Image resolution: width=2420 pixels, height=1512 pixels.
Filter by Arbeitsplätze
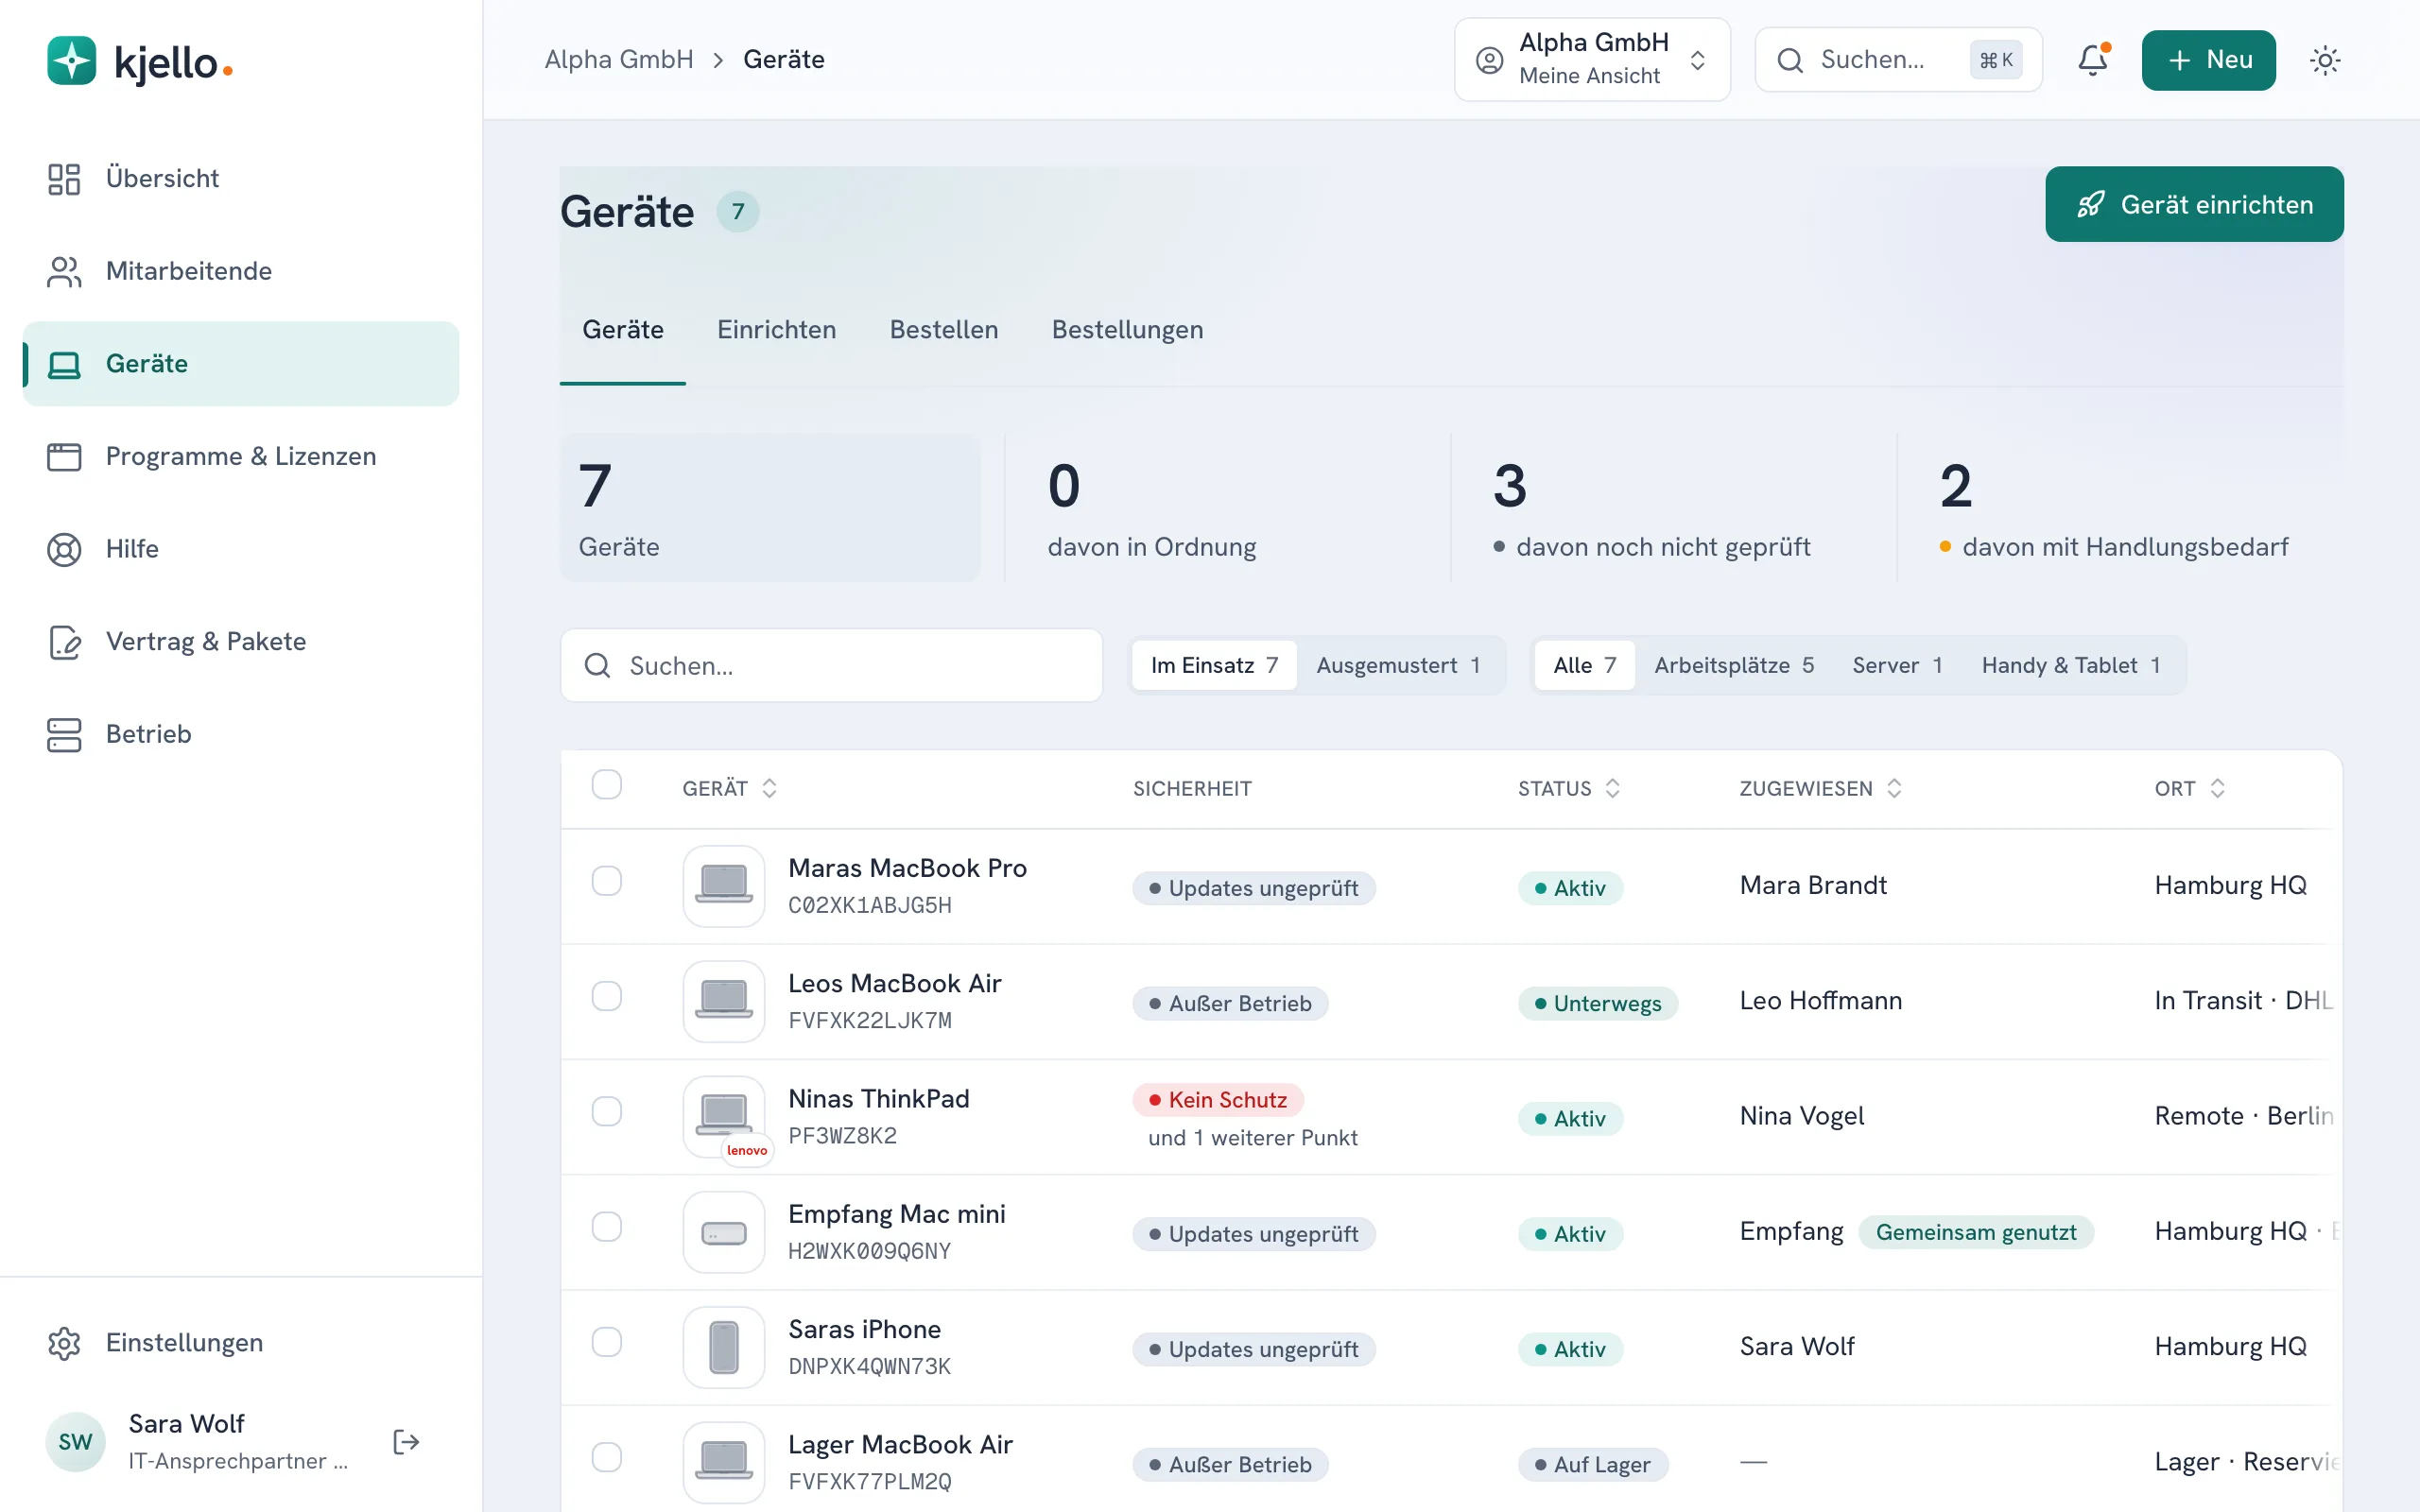pyautogui.click(x=1734, y=665)
